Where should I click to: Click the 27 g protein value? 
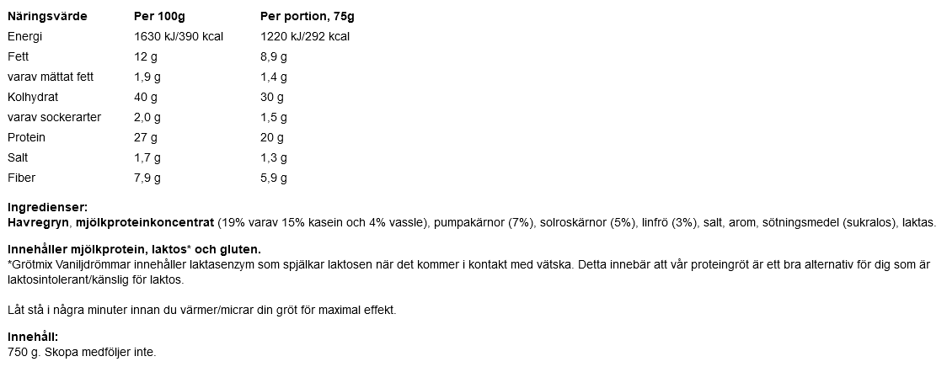(x=145, y=138)
